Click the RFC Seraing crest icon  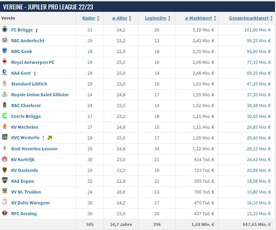point(5,213)
